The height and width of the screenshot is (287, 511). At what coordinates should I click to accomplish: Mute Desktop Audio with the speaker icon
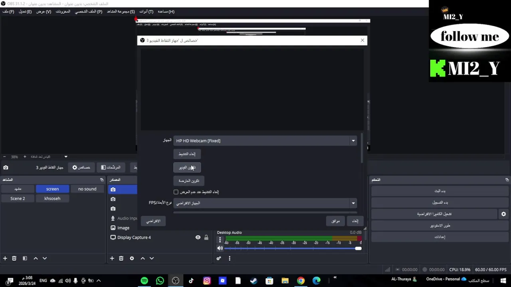220,248
